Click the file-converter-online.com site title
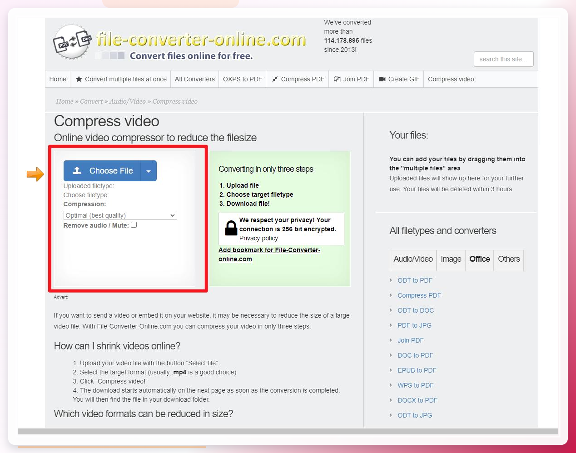This screenshot has width=576, height=453. pos(201,40)
